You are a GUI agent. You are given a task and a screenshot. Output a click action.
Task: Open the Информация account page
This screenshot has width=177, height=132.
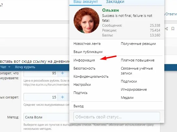[84, 60]
